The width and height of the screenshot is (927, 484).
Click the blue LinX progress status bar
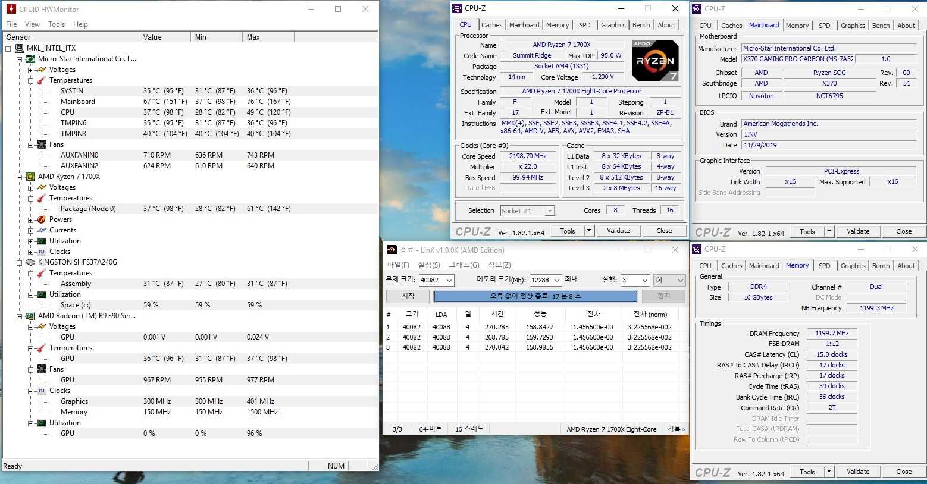click(535, 296)
